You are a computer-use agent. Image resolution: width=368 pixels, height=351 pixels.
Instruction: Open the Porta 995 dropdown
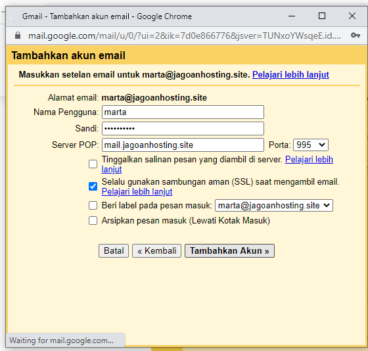point(310,145)
